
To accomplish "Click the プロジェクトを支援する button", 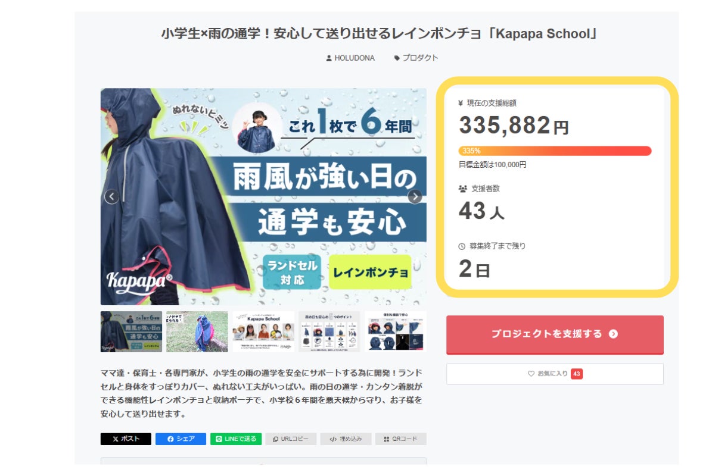I will click(x=554, y=334).
